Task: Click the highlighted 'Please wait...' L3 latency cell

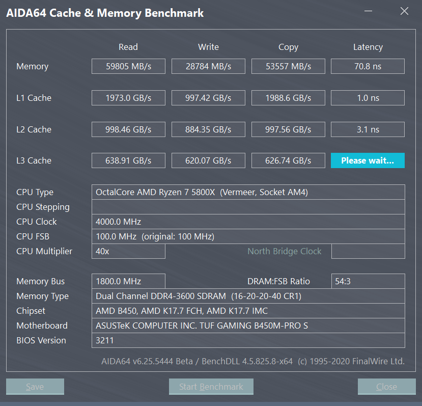Action: click(368, 160)
